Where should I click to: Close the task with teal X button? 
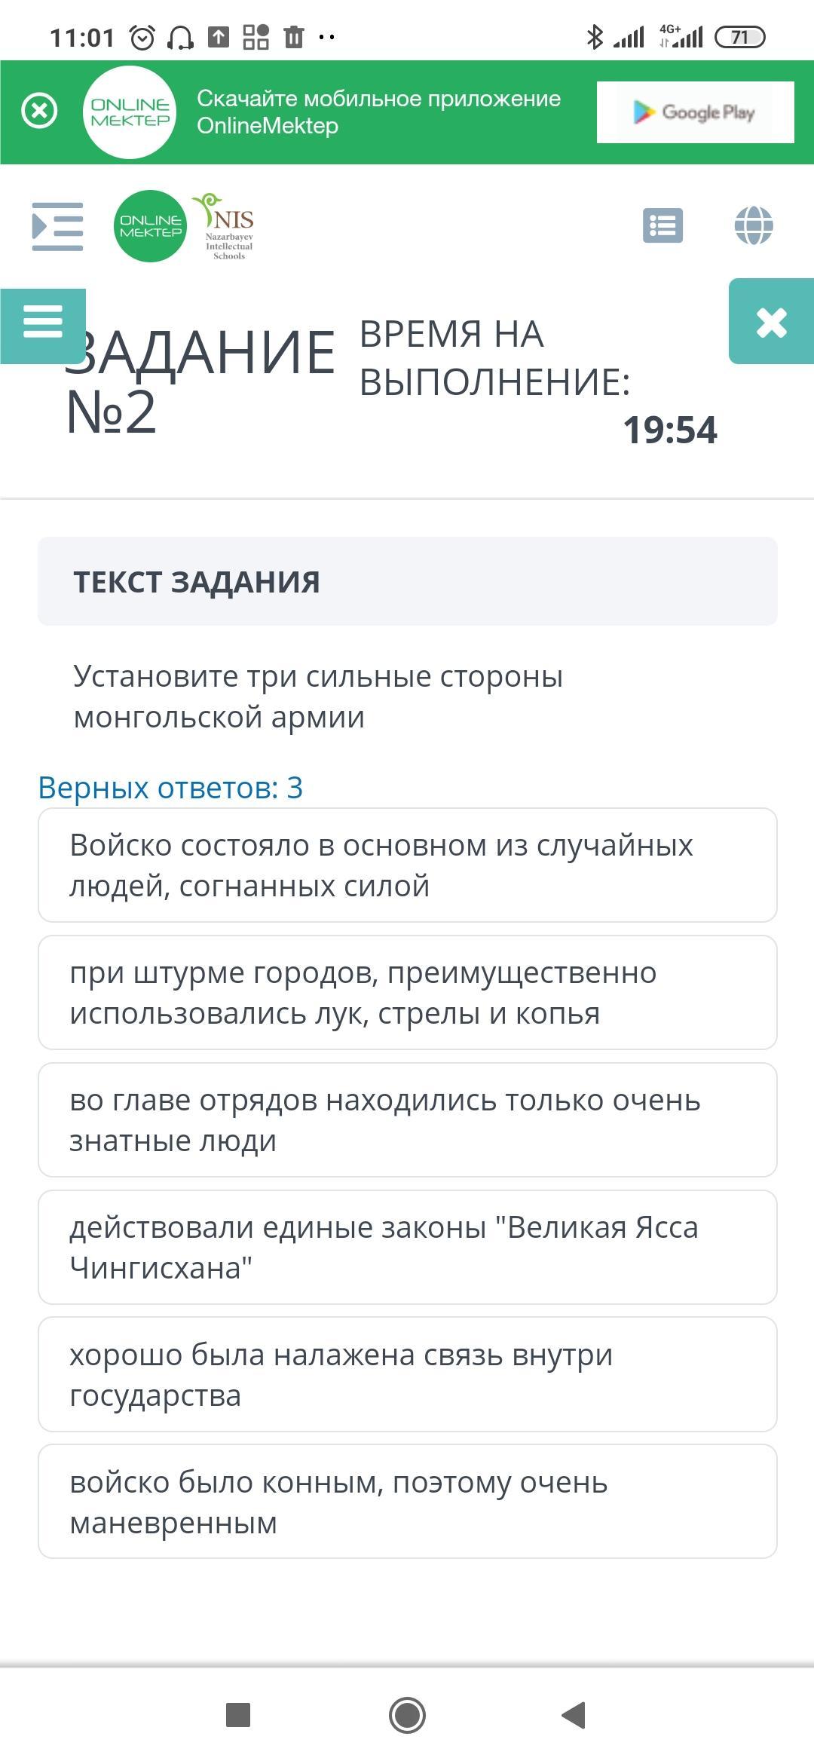[x=771, y=323]
